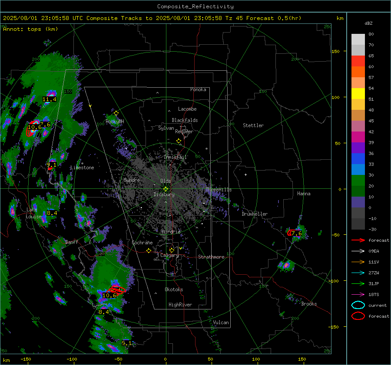Click the Strathmore town label
Screen dimensions: 391x365
pyautogui.click(x=211, y=257)
